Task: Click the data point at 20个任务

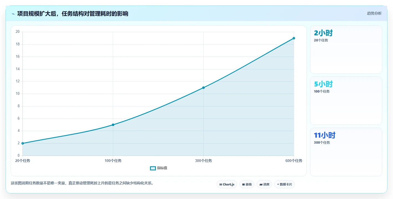Action: pyautogui.click(x=22, y=143)
